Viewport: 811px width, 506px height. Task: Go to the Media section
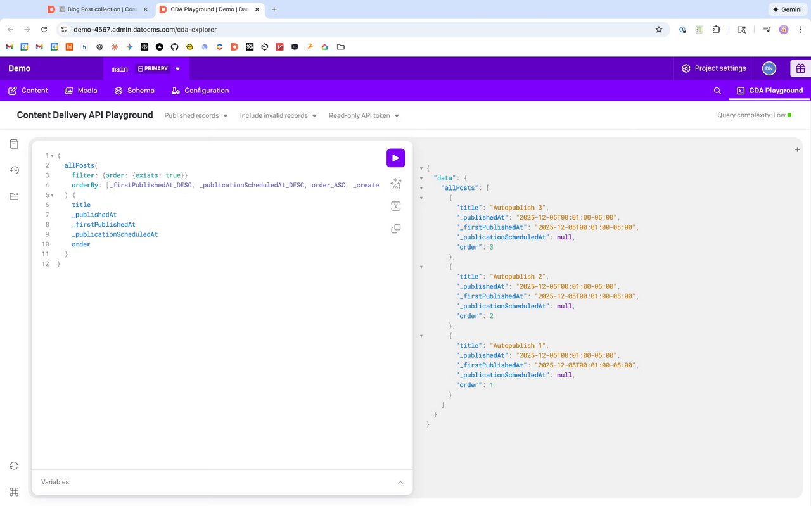click(81, 91)
